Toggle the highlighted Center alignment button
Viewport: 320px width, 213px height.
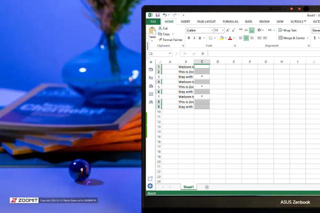[246, 38]
